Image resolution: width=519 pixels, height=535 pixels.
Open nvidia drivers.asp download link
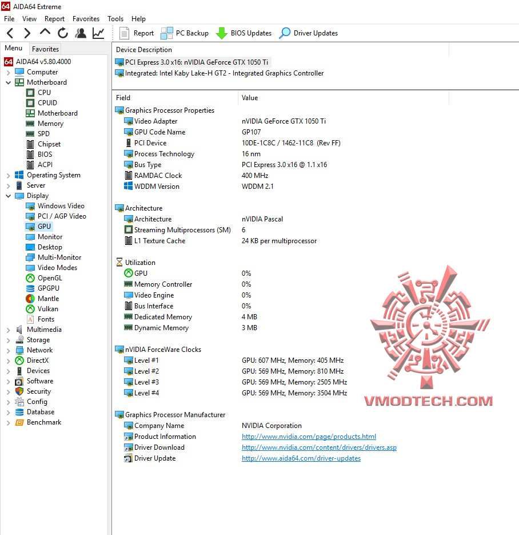319,447
